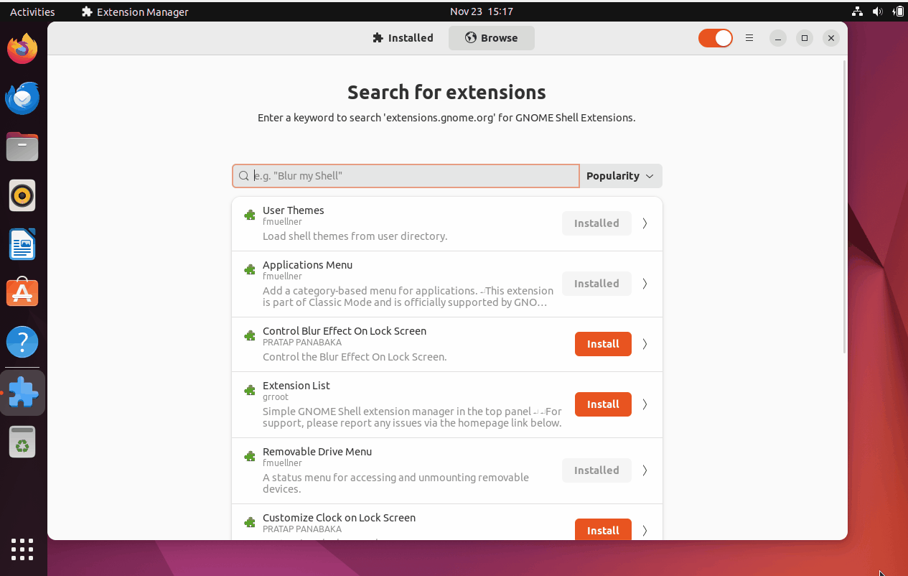Screen dimensions: 908x576
Task: Expand details for Control Blur Effect On Lock Screen
Action: (x=644, y=344)
